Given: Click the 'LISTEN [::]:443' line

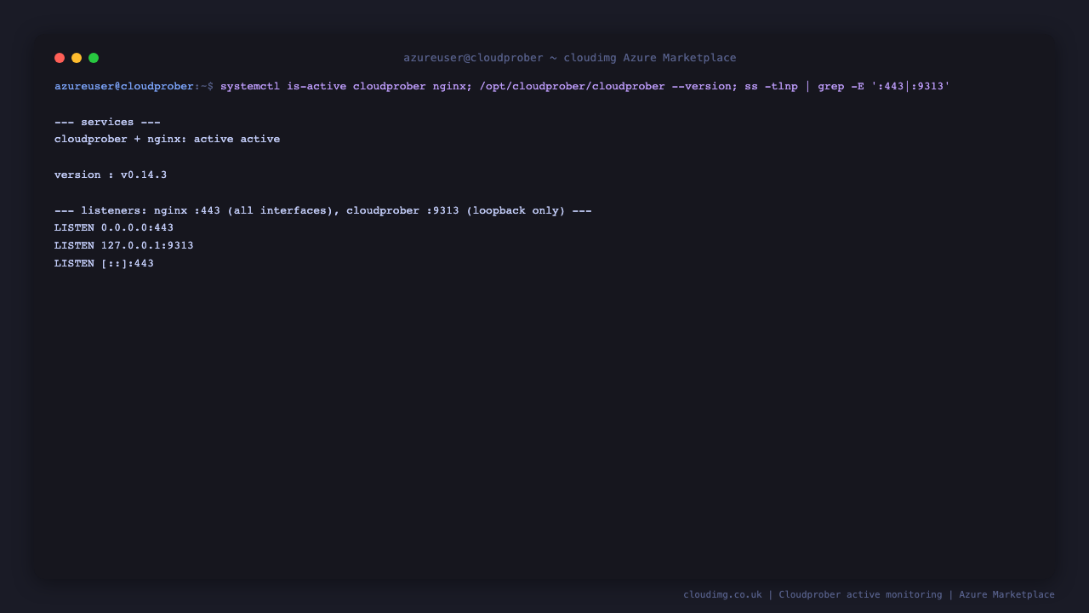Looking at the screenshot, I should click(x=104, y=263).
